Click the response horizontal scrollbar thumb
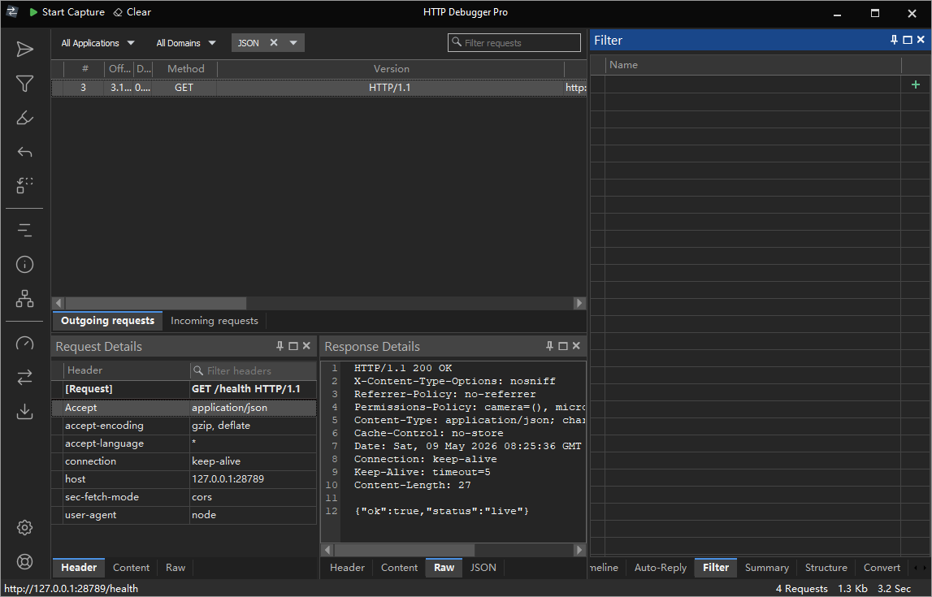The height and width of the screenshot is (597, 932). [x=404, y=549]
